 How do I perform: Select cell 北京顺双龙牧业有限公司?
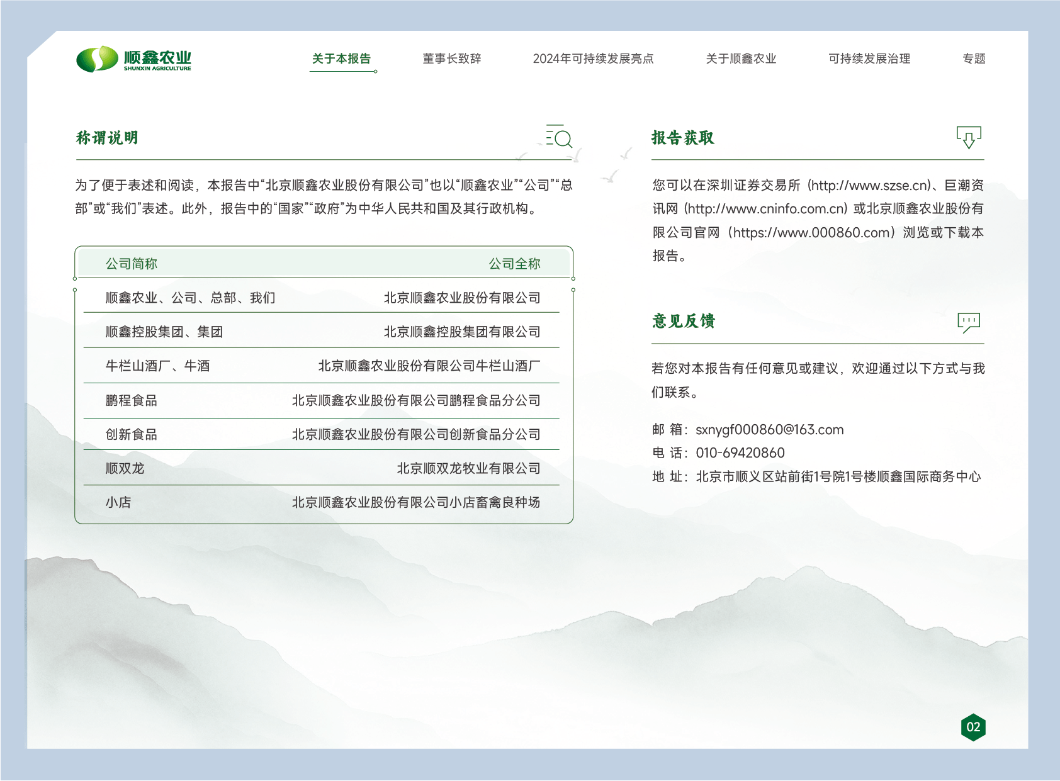point(468,468)
